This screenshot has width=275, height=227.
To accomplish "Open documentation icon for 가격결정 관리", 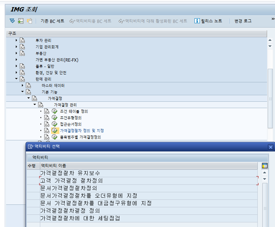I will (x=41, y=105).
